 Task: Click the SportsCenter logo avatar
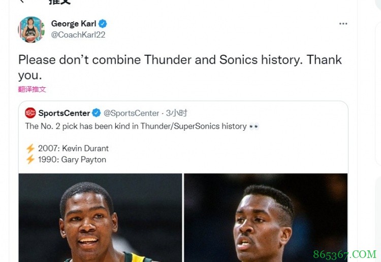point(30,113)
